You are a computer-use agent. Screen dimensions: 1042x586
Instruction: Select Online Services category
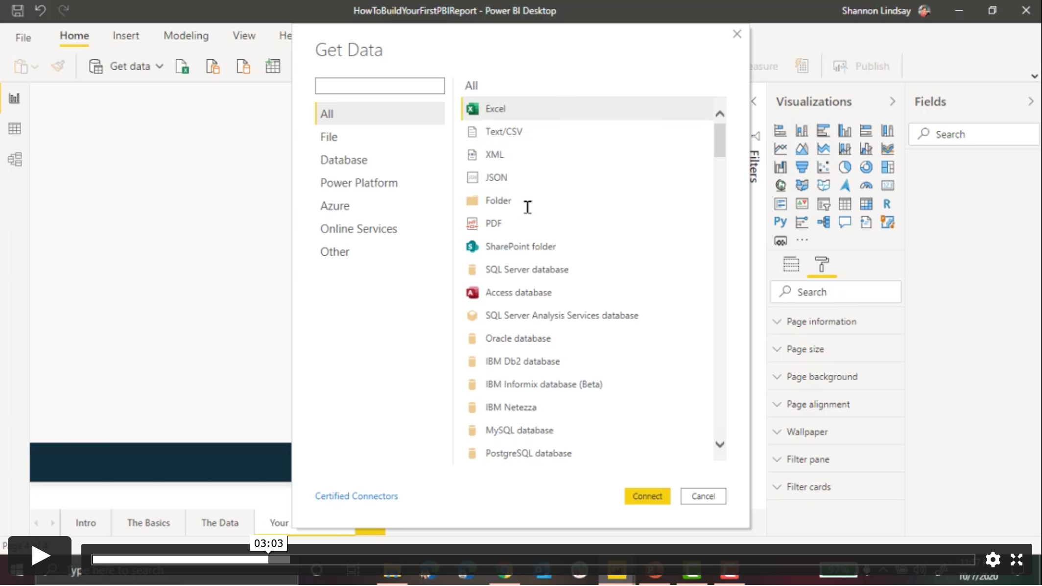[x=380, y=229]
